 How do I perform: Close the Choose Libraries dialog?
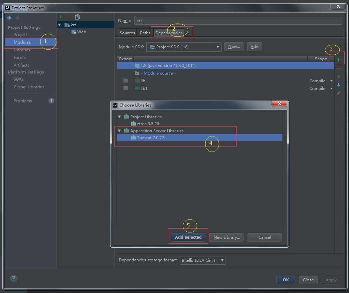[x=279, y=104]
